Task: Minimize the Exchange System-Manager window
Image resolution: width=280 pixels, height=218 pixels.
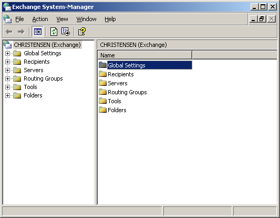Action: pos(254,7)
